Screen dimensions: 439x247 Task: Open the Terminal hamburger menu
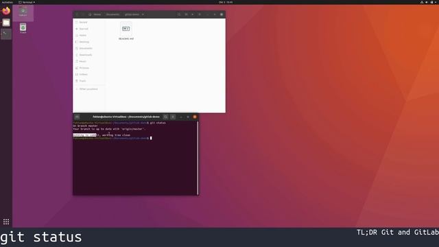coord(173,117)
